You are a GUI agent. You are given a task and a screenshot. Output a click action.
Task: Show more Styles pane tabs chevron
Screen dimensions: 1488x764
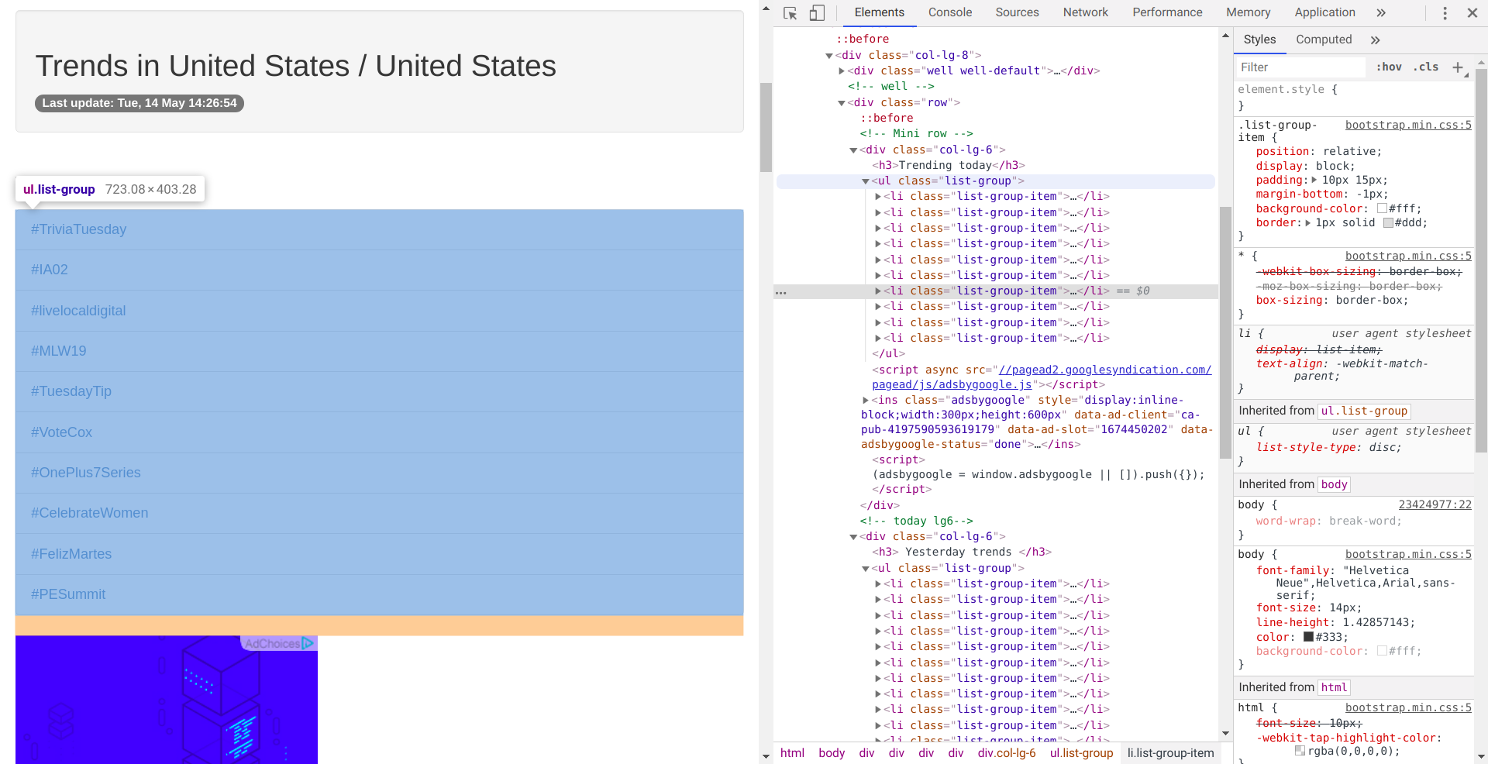pos(1375,40)
